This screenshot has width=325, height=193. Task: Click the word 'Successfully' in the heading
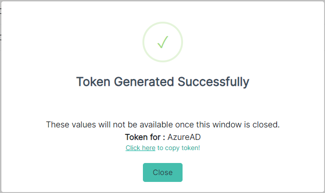[213, 82]
